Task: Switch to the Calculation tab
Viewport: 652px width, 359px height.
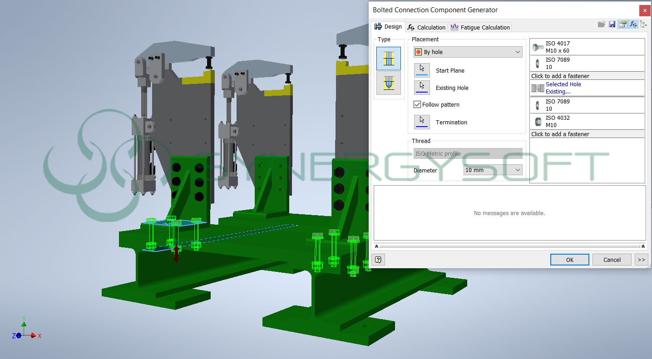Action: click(x=426, y=27)
